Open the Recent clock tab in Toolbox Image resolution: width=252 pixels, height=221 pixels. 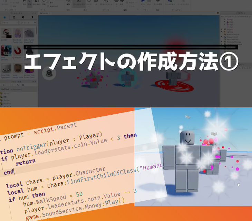23,17
